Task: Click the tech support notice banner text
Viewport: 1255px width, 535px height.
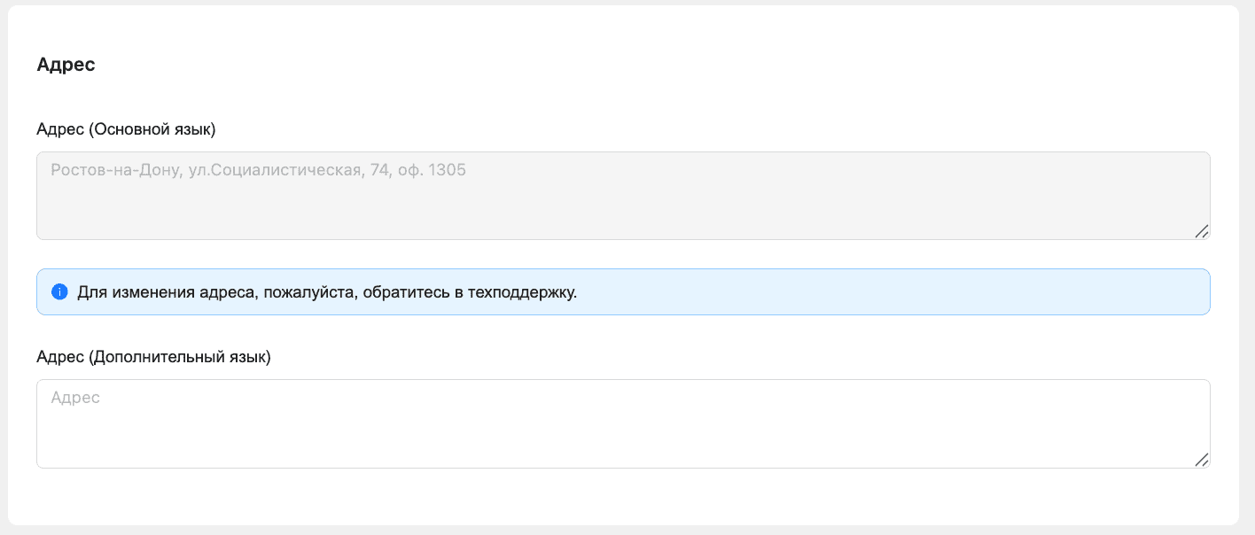Action: coord(327,292)
